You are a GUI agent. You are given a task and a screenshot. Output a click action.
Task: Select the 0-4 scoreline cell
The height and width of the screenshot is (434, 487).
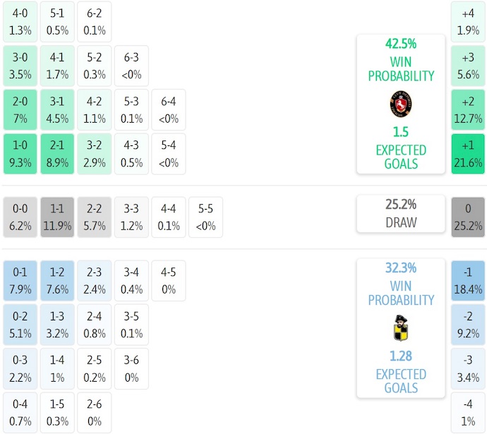[21, 412]
